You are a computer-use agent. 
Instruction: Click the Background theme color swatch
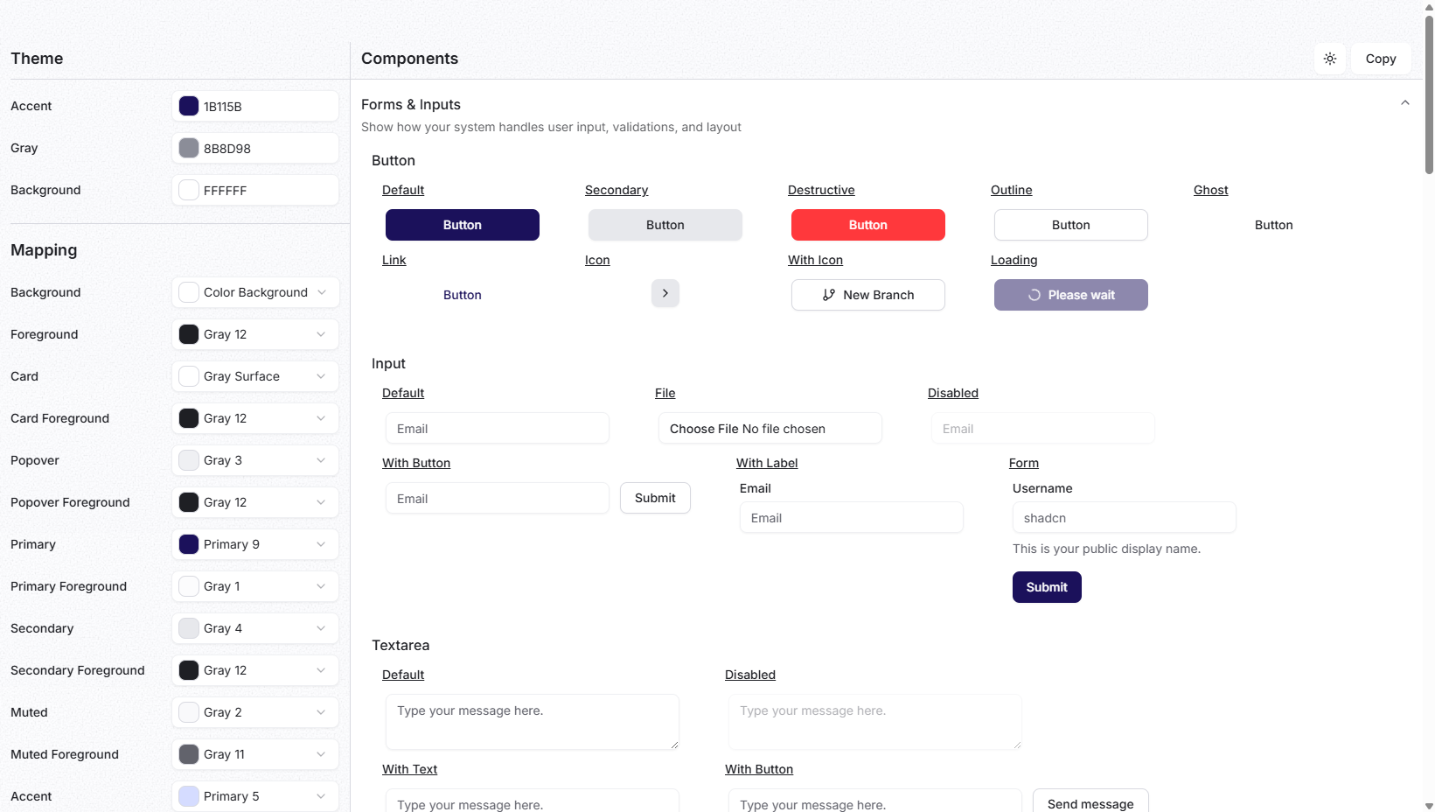(x=189, y=190)
